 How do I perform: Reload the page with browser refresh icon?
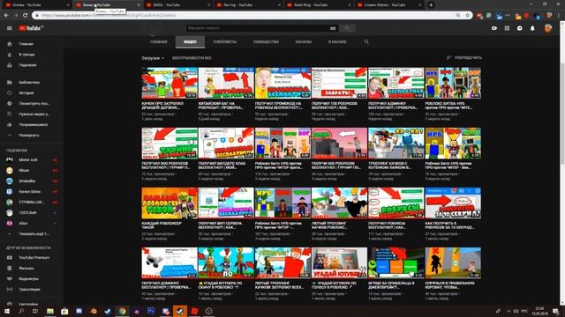tap(25, 16)
